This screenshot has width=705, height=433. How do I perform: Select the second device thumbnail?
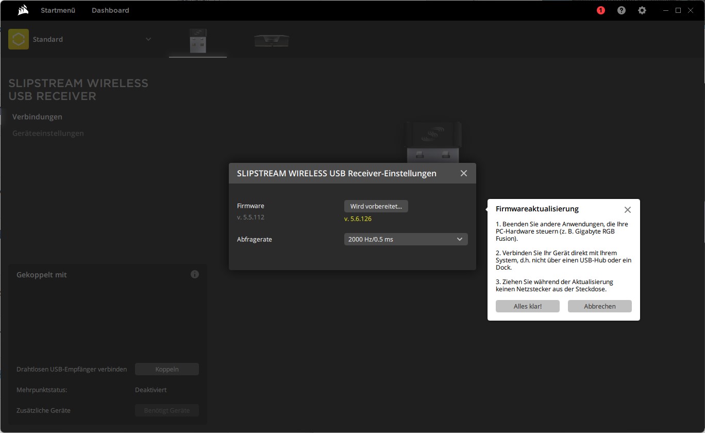[x=272, y=41]
